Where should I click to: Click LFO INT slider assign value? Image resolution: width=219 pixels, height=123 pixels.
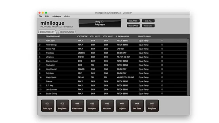pyautogui.click(x=120, y=49)
